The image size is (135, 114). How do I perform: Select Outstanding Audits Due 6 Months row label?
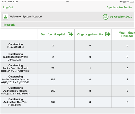tap(15, 91)
